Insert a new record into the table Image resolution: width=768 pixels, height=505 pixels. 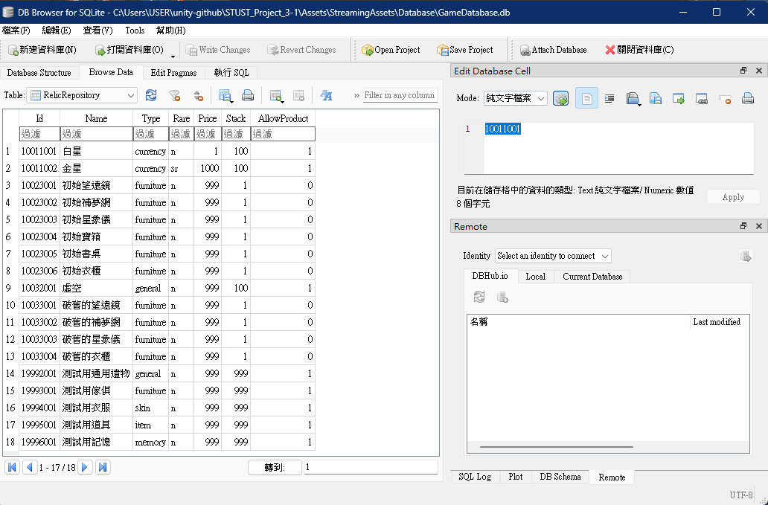(276, 95)
